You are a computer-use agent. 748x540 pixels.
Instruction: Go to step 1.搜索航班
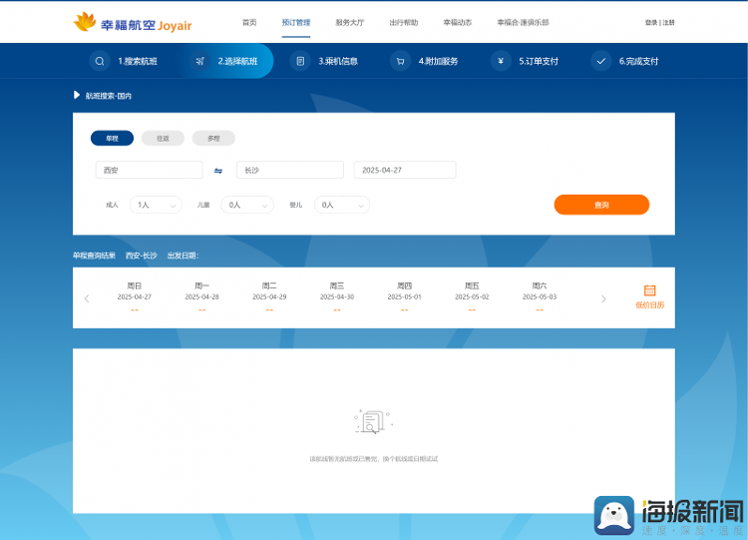138,61
